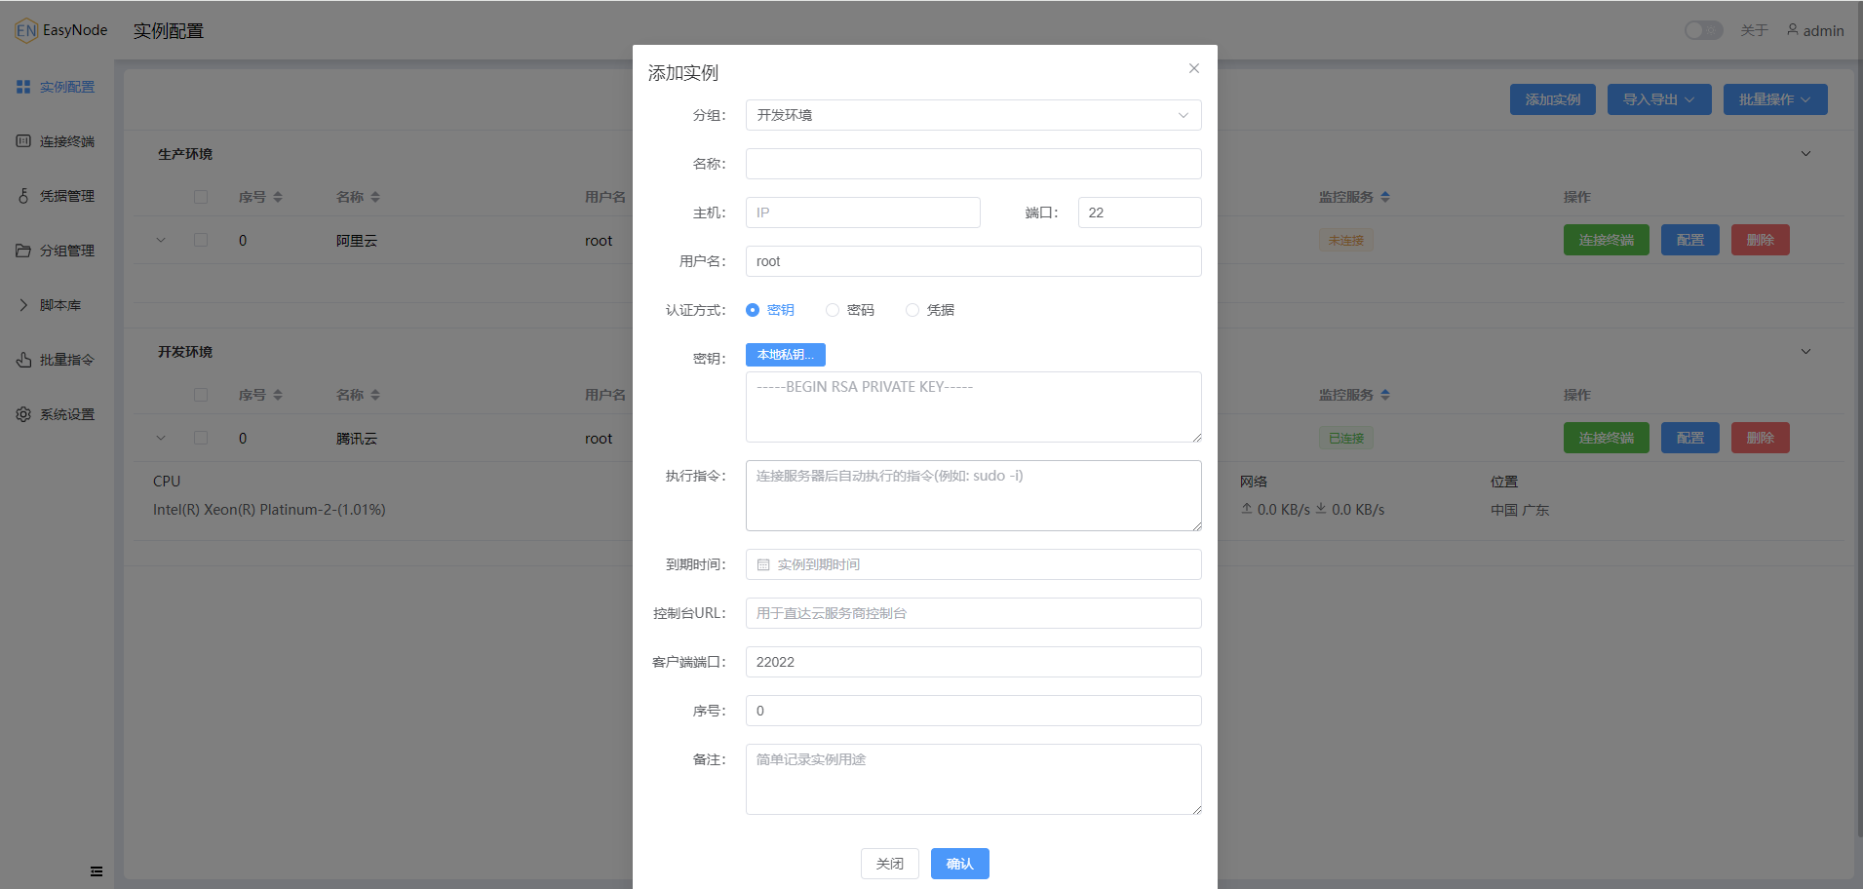Click the sidebar collapse menu icon
1863x889 pixels.
(x=97, y=871)
